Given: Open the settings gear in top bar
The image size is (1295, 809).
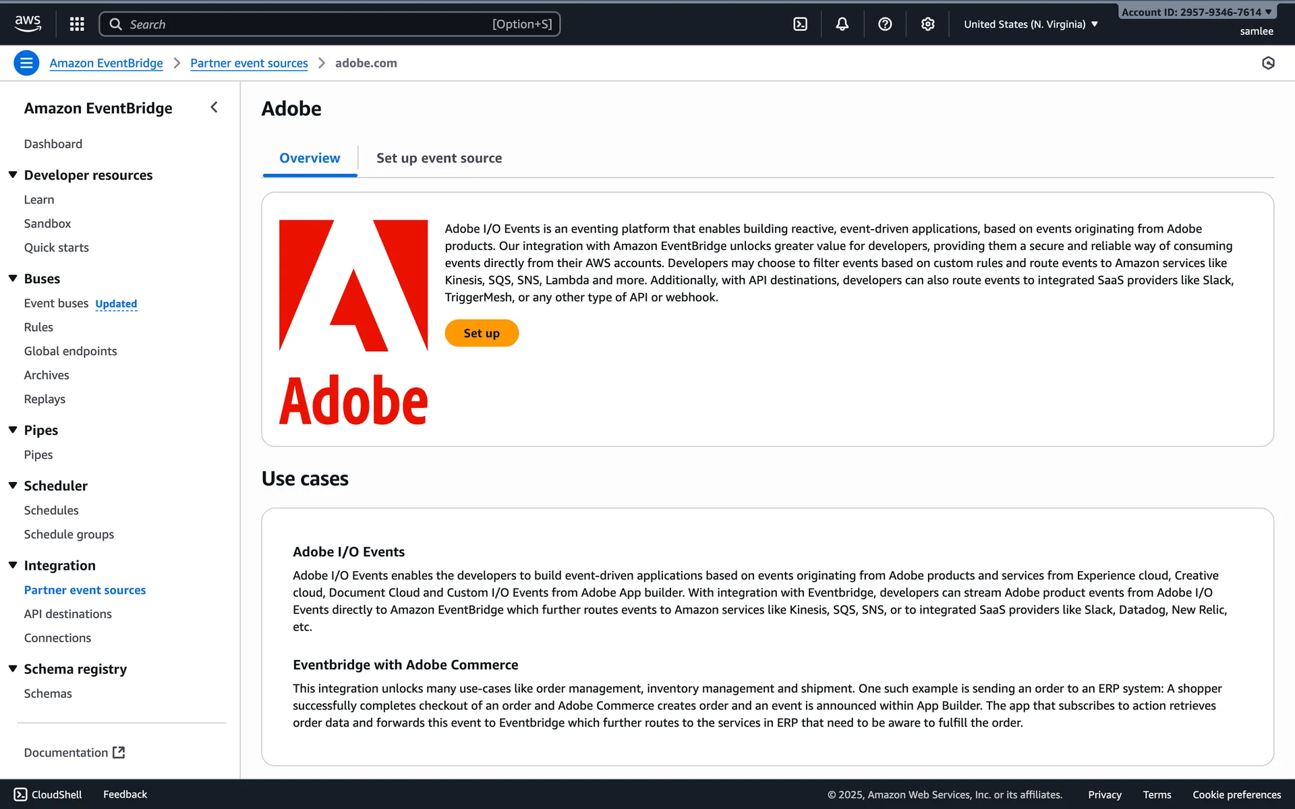Looking at the screenshot, I should tap(927, 24).
